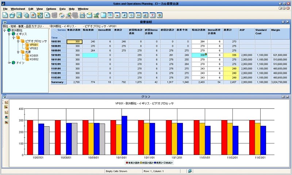Open the Window menu
Screen dimensions: 292x175
(x=83, y=9)
